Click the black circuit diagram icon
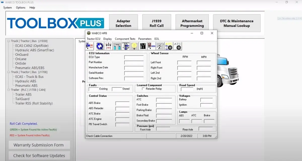Image resolution: width=302 pixels, height=161 pixels. pyautogui.click(x=143, y=46)
